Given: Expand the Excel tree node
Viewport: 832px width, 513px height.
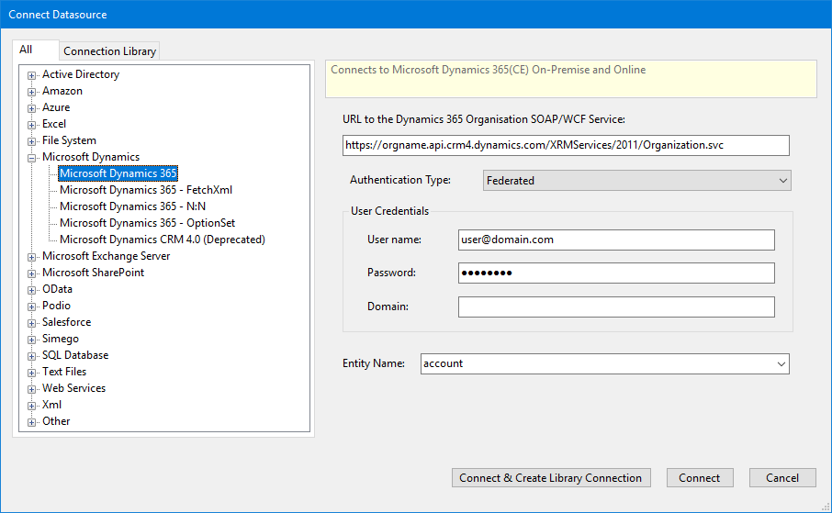Looking at the screenshot, I should tap(32, 125).
